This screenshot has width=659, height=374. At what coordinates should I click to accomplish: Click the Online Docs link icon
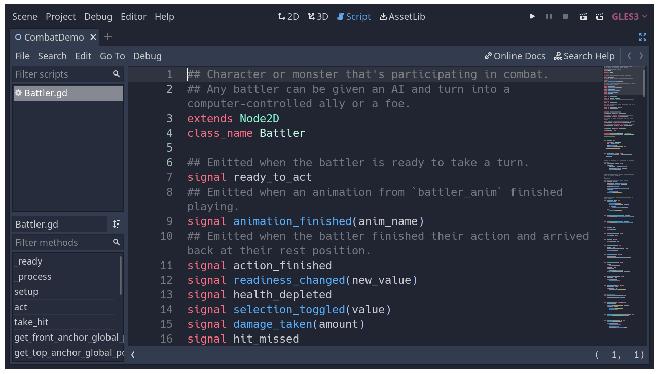coord(488,56)
